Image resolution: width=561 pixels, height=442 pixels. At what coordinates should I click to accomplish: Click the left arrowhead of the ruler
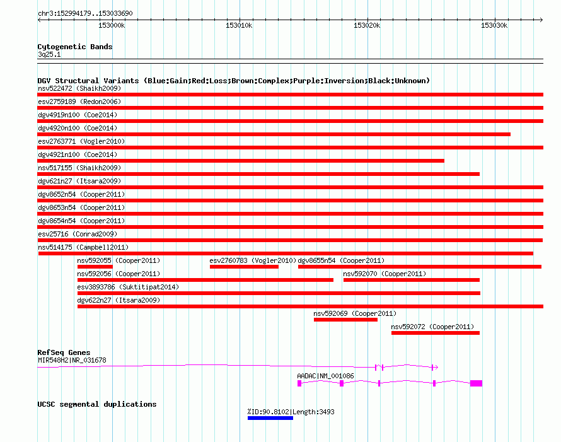click(39, 20)
